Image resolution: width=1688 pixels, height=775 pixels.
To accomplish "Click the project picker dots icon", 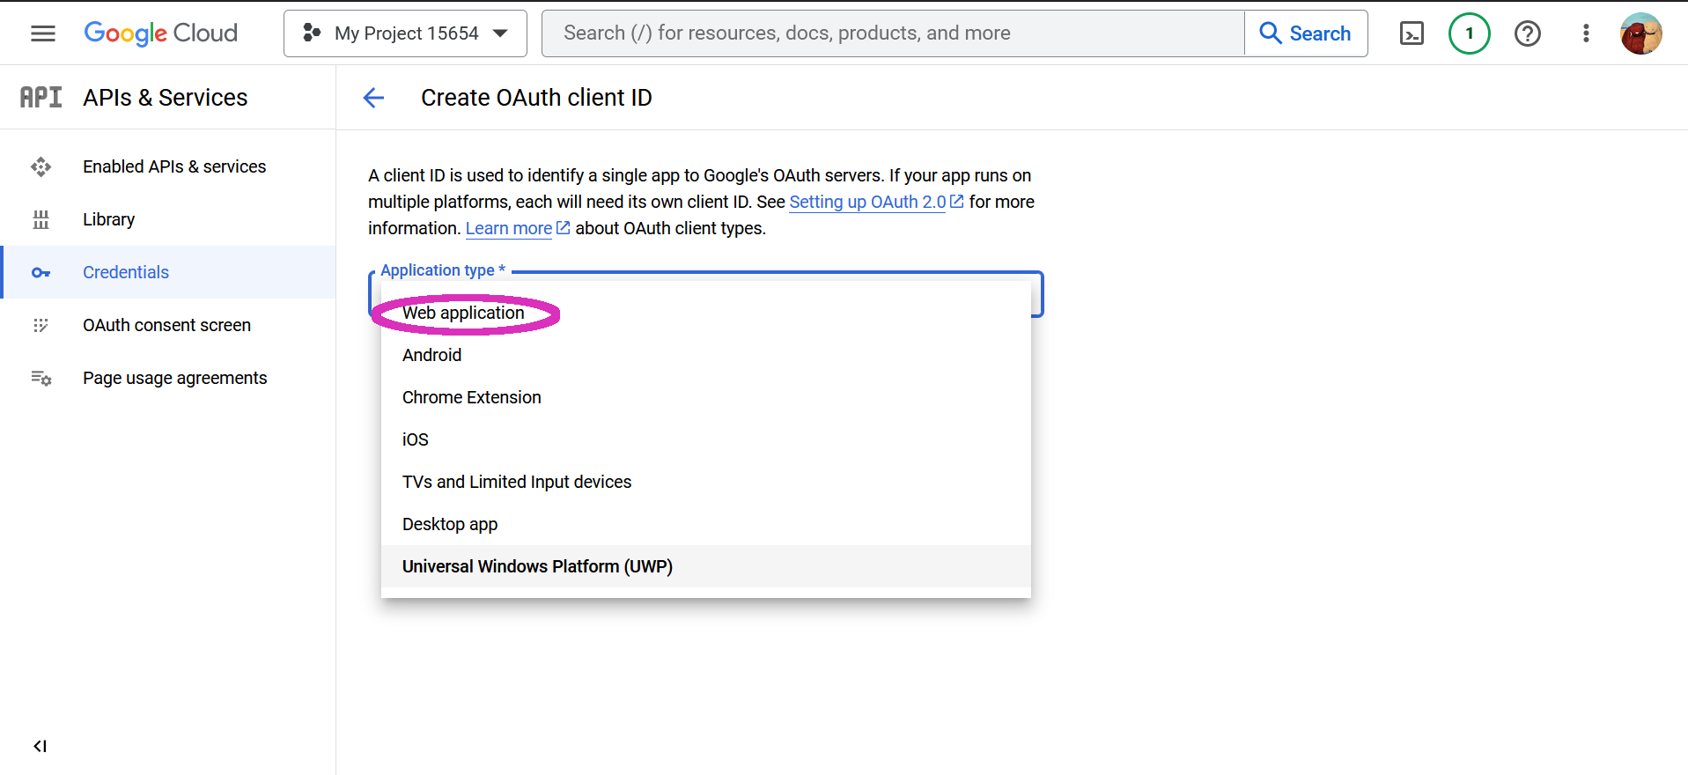I will coord(312,33).
